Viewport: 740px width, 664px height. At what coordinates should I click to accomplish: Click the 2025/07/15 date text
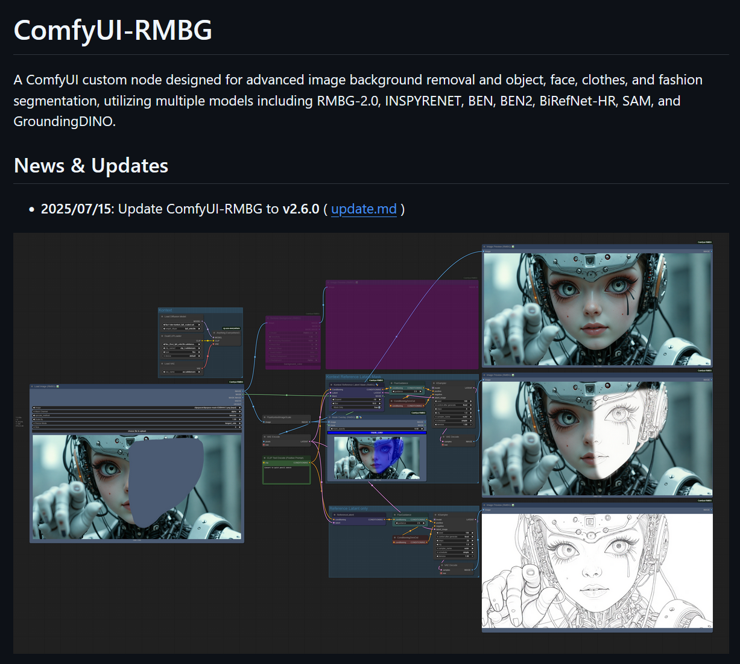pyautogui.click(x=77, y=209)
